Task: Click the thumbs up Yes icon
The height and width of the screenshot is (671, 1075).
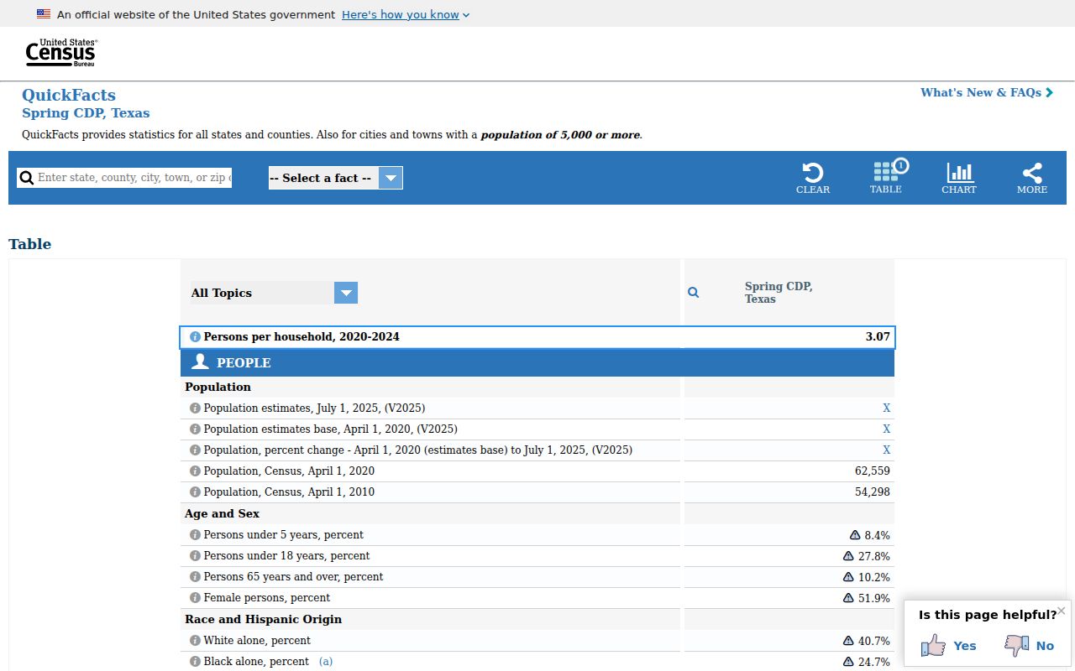Action: click(933, 645)
